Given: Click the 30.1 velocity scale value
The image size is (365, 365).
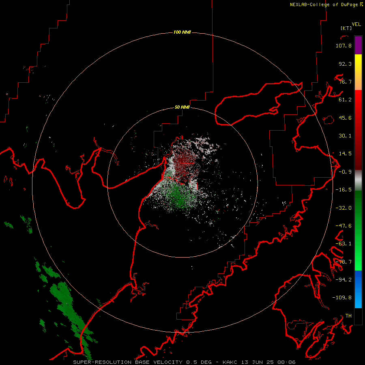Looking at the screenshot, I should click(345, 136).
